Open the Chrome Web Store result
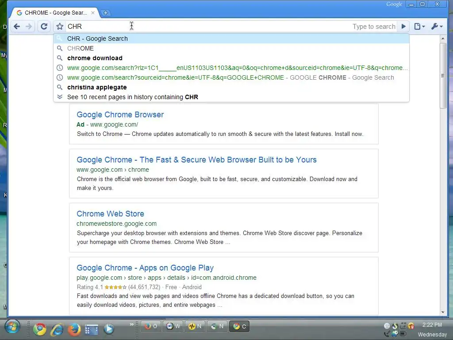Viewport: 453px width, 340px height. (110, 214)
